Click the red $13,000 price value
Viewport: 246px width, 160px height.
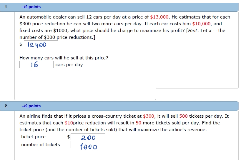[159, 17]
